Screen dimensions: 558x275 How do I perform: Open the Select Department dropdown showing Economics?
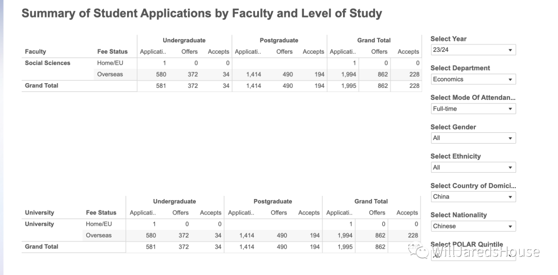coord(473,79)
